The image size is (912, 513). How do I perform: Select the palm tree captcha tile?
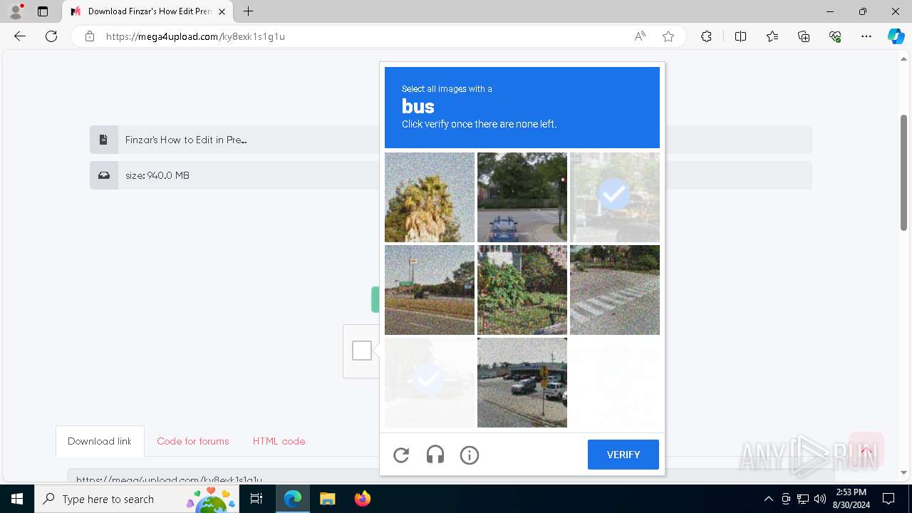430,197
